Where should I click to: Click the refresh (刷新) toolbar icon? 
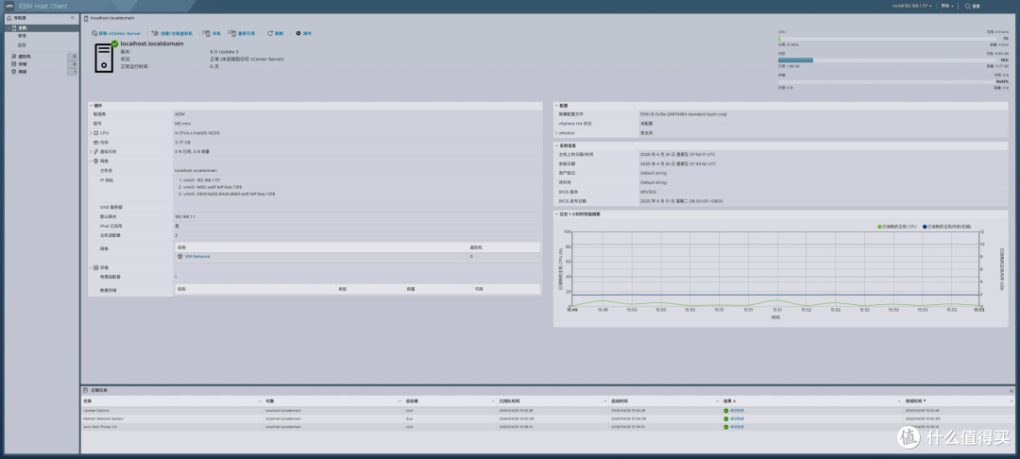[270, 33]
